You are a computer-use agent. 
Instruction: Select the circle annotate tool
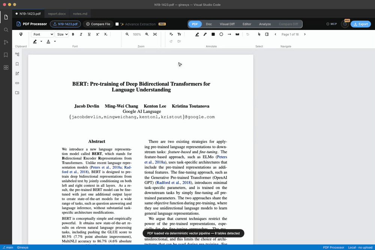click(221, 34)
